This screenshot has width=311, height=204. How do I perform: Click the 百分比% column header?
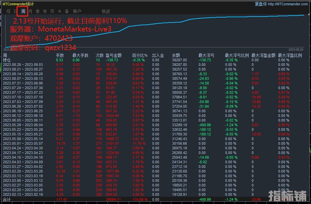140,55
